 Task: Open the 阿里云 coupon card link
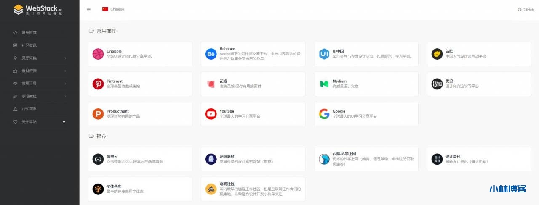(x=140, y=159)
